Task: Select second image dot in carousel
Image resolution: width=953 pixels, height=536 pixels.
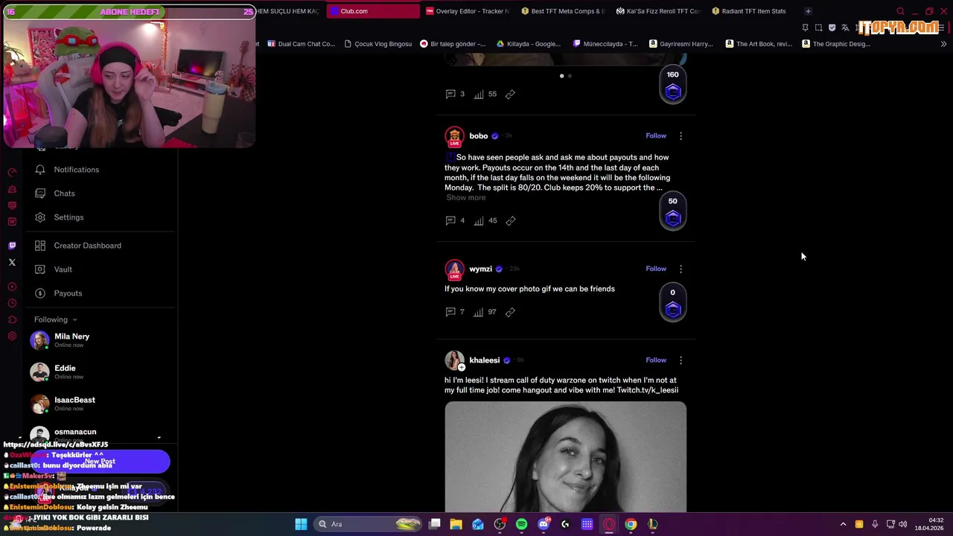Action: pos(570,76)
